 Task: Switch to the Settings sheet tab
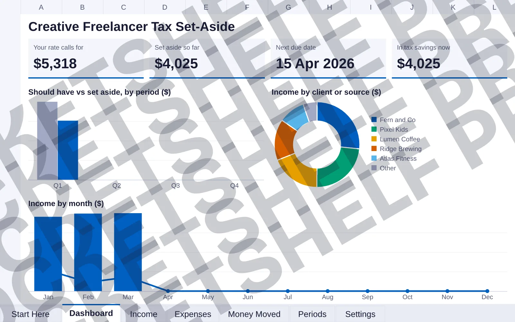360,314
